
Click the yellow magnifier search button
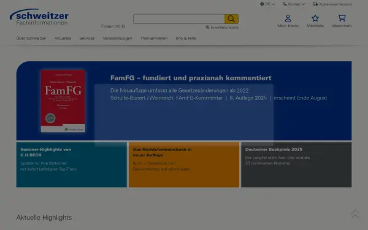pos(231,19)
